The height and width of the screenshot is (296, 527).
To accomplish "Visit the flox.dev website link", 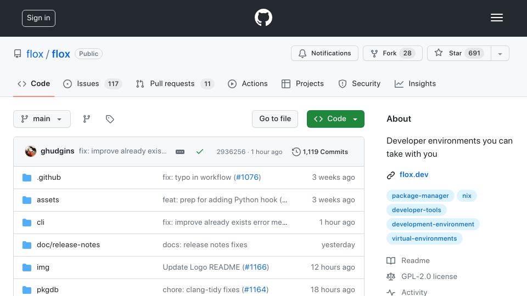I will pos(414,174).
